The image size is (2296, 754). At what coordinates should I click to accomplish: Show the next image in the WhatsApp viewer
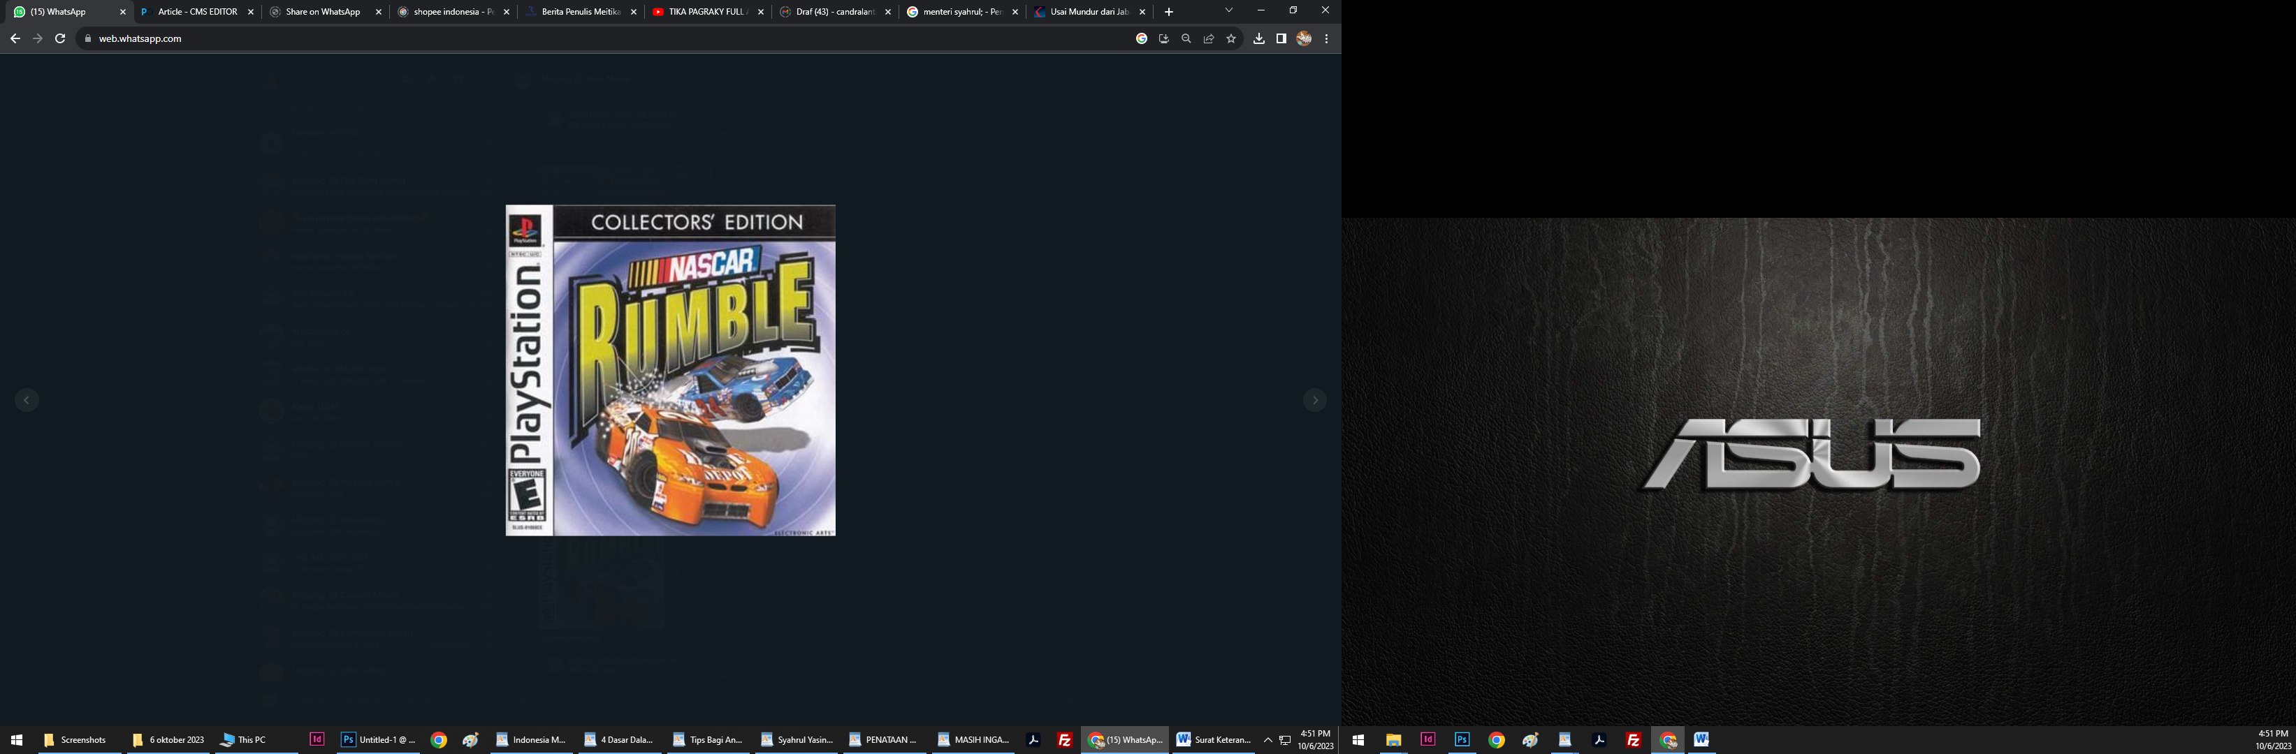(1315, 401)
